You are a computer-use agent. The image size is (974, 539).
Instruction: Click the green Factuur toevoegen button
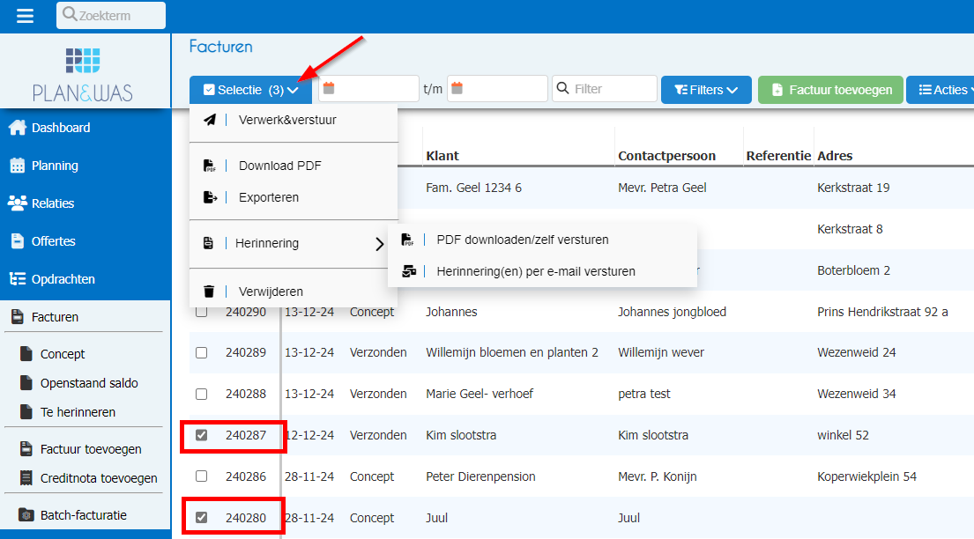(830, 90)
